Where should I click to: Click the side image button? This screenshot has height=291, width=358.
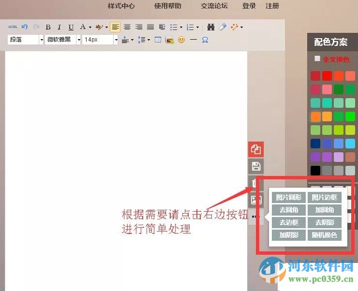[x=256, y=200]
